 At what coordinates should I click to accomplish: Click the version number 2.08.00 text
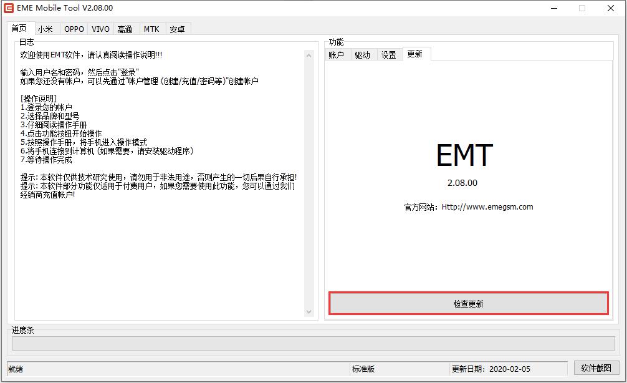[x=462, y=183]
